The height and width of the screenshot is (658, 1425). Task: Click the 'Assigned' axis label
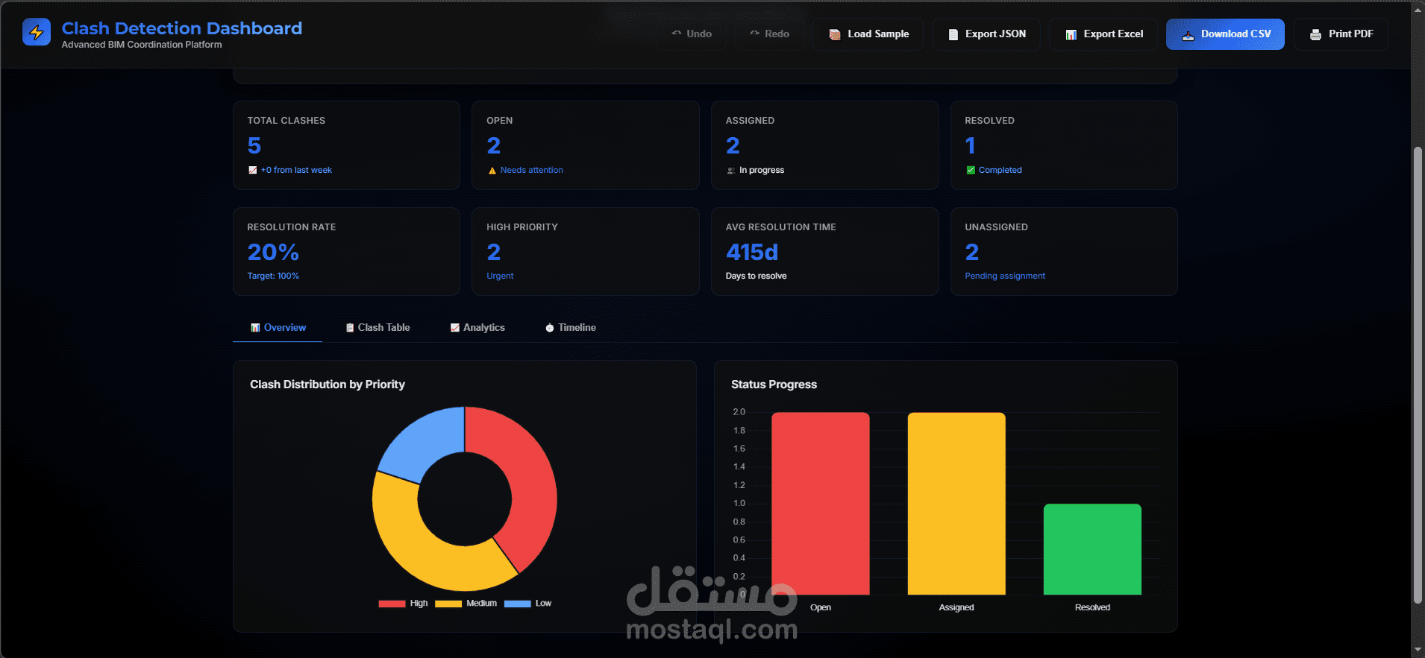pos(956,607)
